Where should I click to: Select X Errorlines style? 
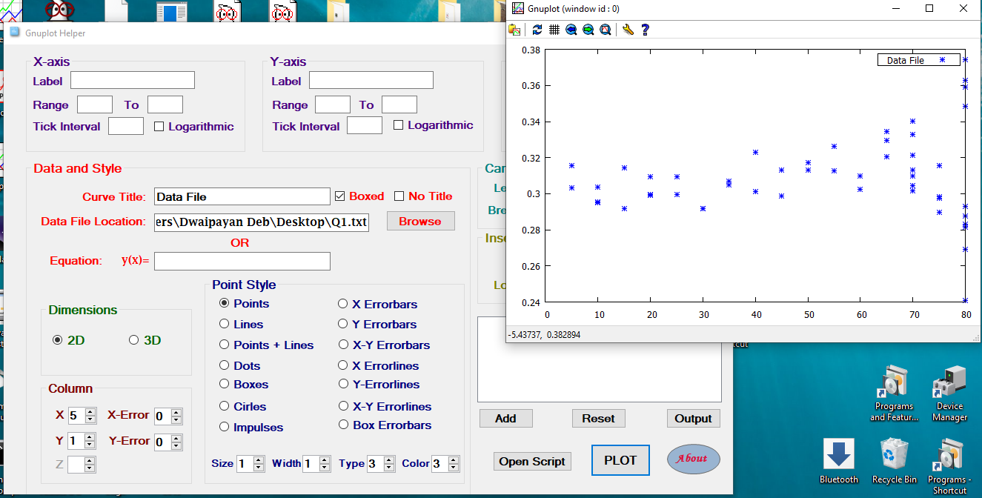342,365
